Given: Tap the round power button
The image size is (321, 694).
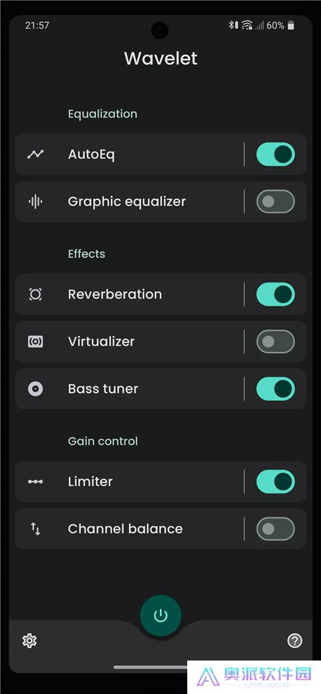Looking at the screenshot, I should click(160, 616).
